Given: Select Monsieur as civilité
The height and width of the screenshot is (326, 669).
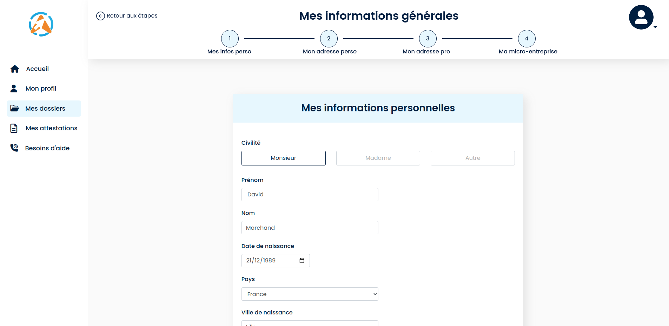Looking at the screenshot, I should click(x=283, y=158).
